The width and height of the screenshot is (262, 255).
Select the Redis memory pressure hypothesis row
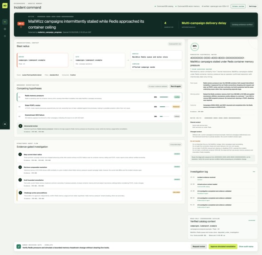[99, 97]
